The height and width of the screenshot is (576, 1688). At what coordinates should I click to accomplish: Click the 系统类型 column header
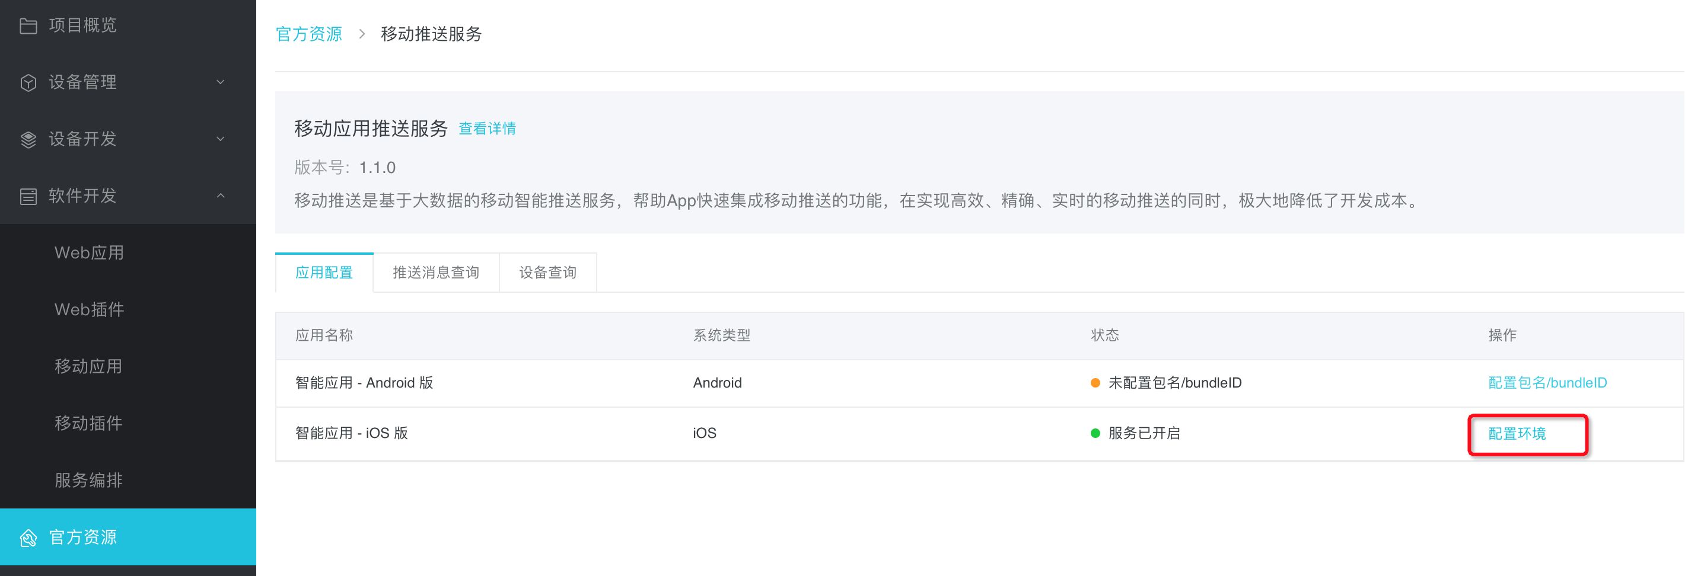pos(721,336)
